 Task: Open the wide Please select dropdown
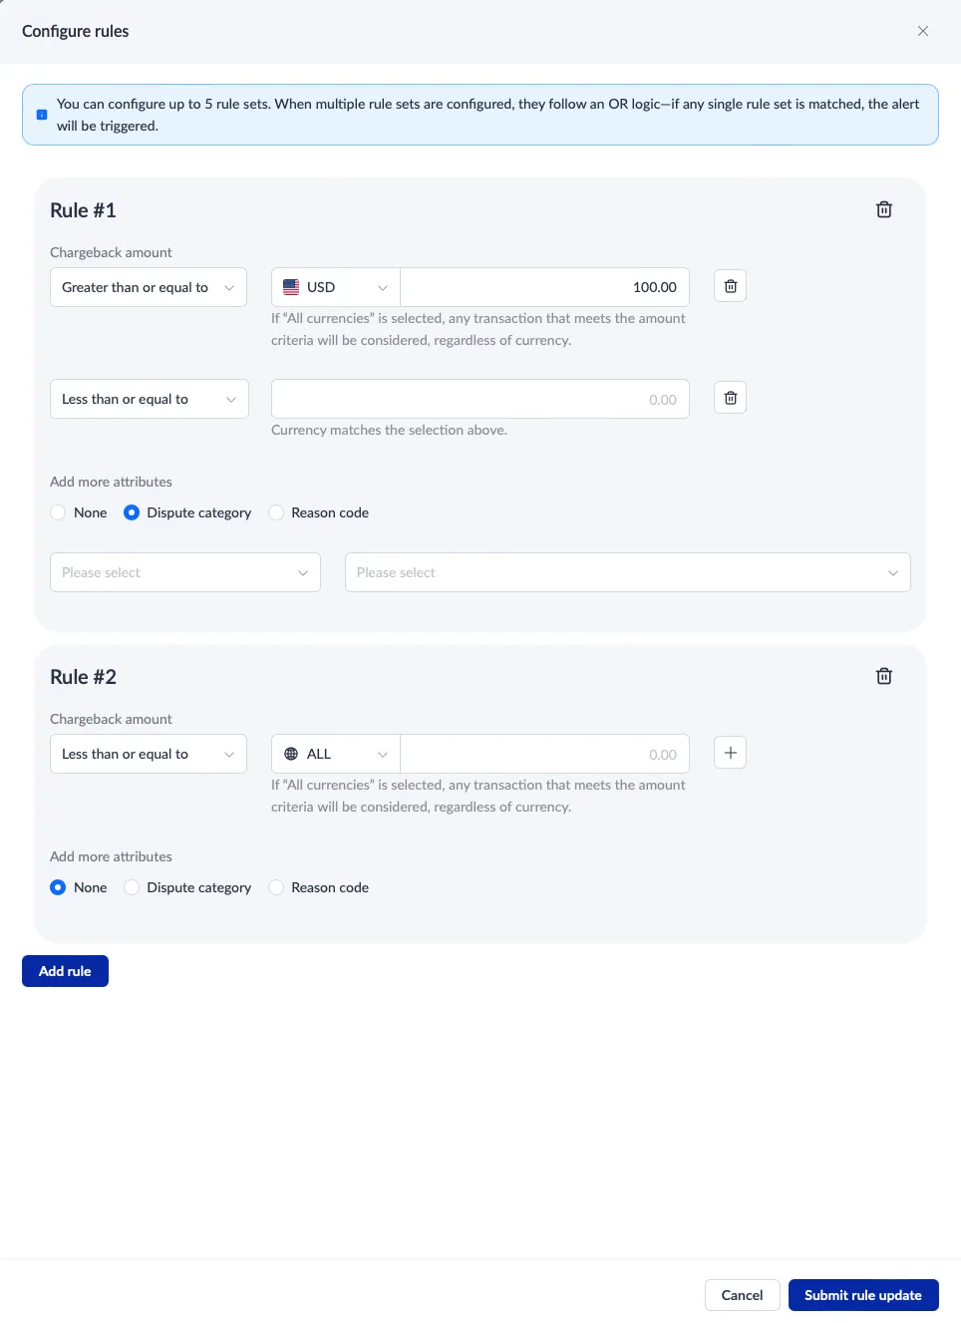tap(627, 572)
